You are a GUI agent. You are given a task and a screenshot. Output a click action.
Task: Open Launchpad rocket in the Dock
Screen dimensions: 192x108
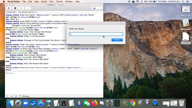pyautogui.click(x=18, y=103)
